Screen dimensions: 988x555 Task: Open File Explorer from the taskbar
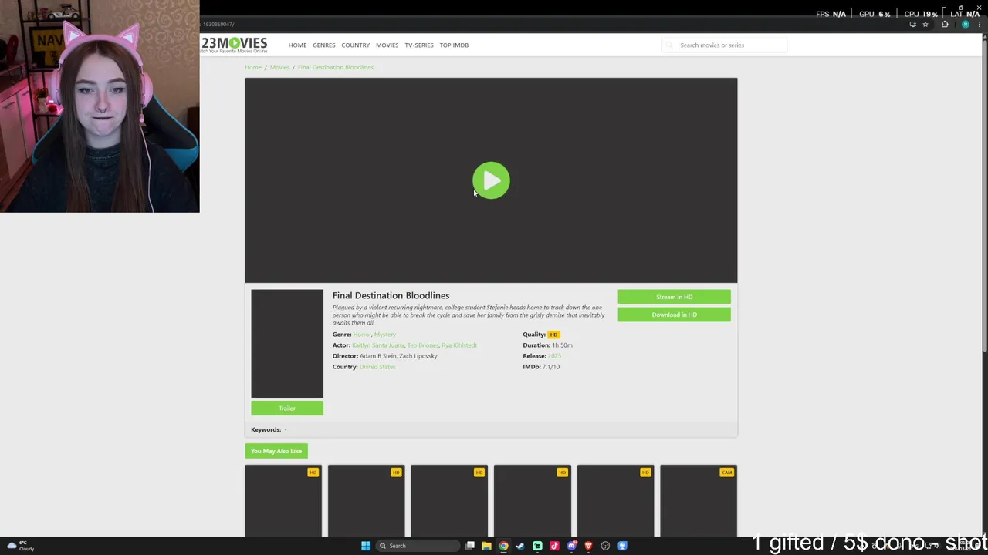(x=486, y=546)
